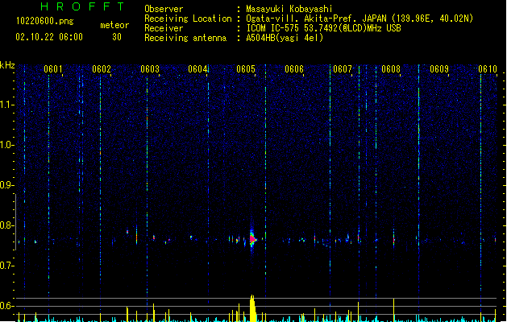Click the Receiving Location label
The image size is (507, 322).
click(188, 19)
